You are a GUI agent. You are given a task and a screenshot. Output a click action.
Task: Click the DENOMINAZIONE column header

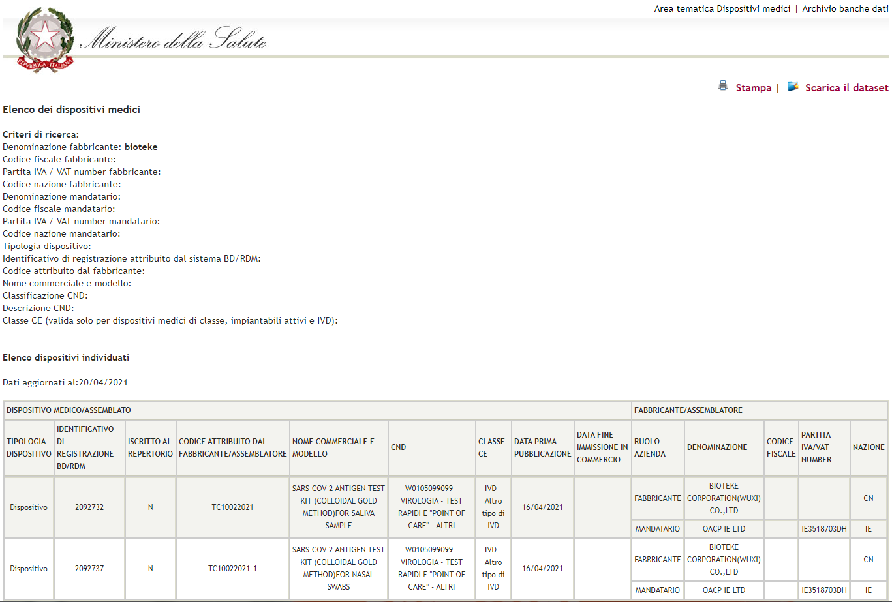coord(716,447)
